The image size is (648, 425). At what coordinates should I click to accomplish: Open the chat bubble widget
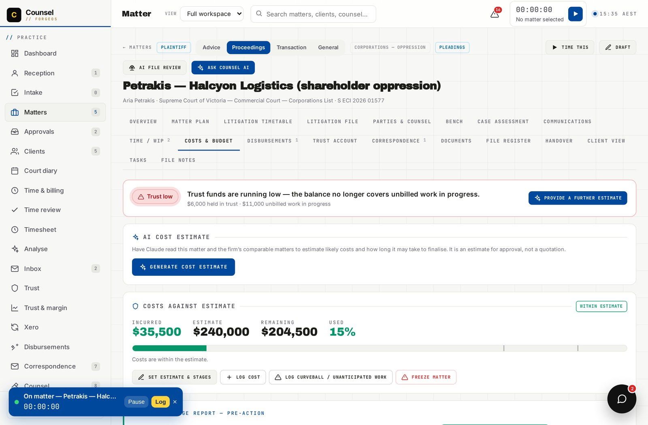(x=622, y=399)
